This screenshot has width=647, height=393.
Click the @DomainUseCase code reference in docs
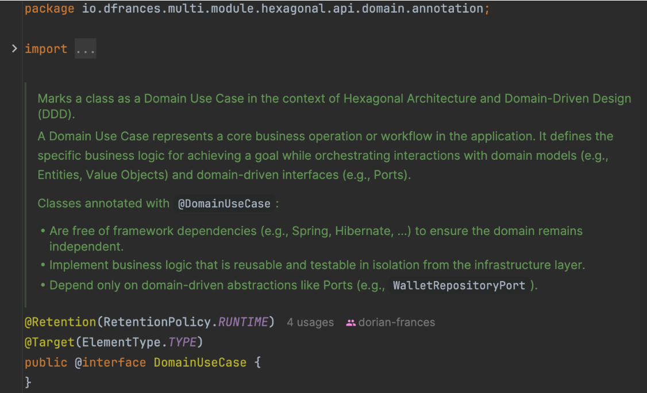click(x=224, y=203)
